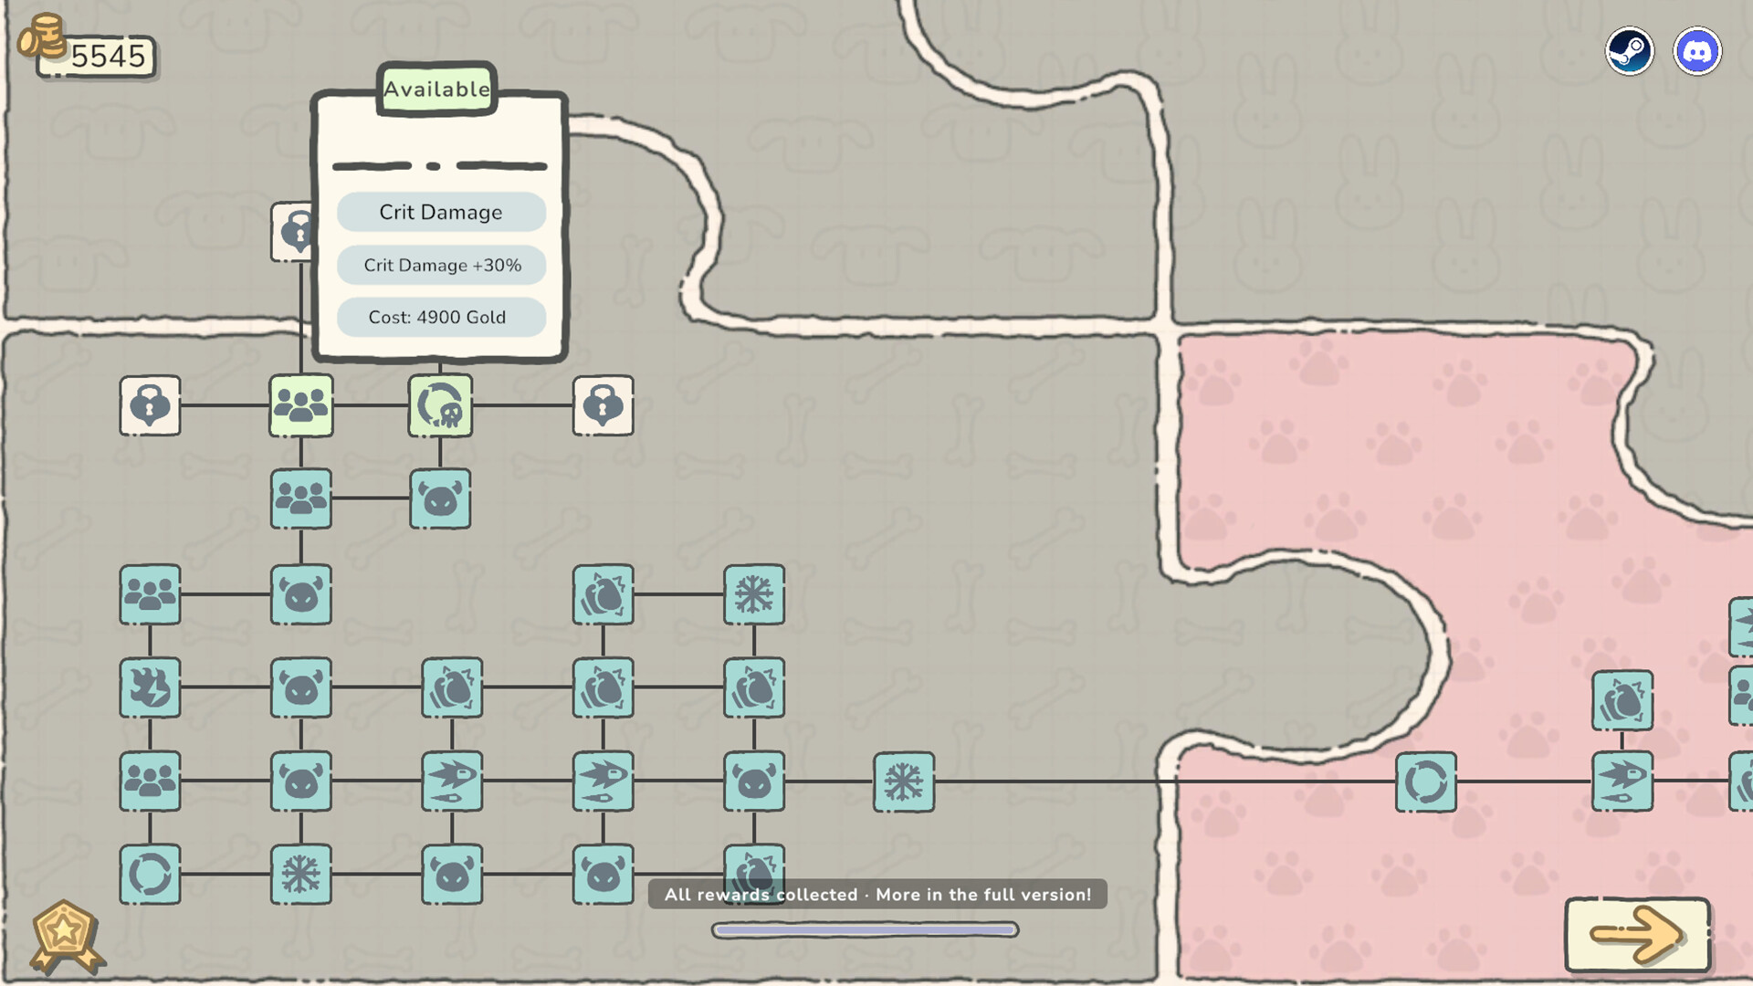
Task: Click the locked node right of skull node
Action: pyautogui.click(x=604, y=405)
